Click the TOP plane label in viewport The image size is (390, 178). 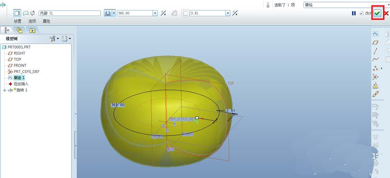point(231,83)
